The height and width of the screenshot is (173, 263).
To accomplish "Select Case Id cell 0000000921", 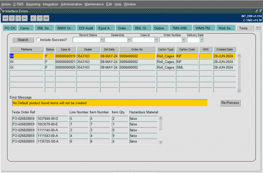I will pos(65,62).
